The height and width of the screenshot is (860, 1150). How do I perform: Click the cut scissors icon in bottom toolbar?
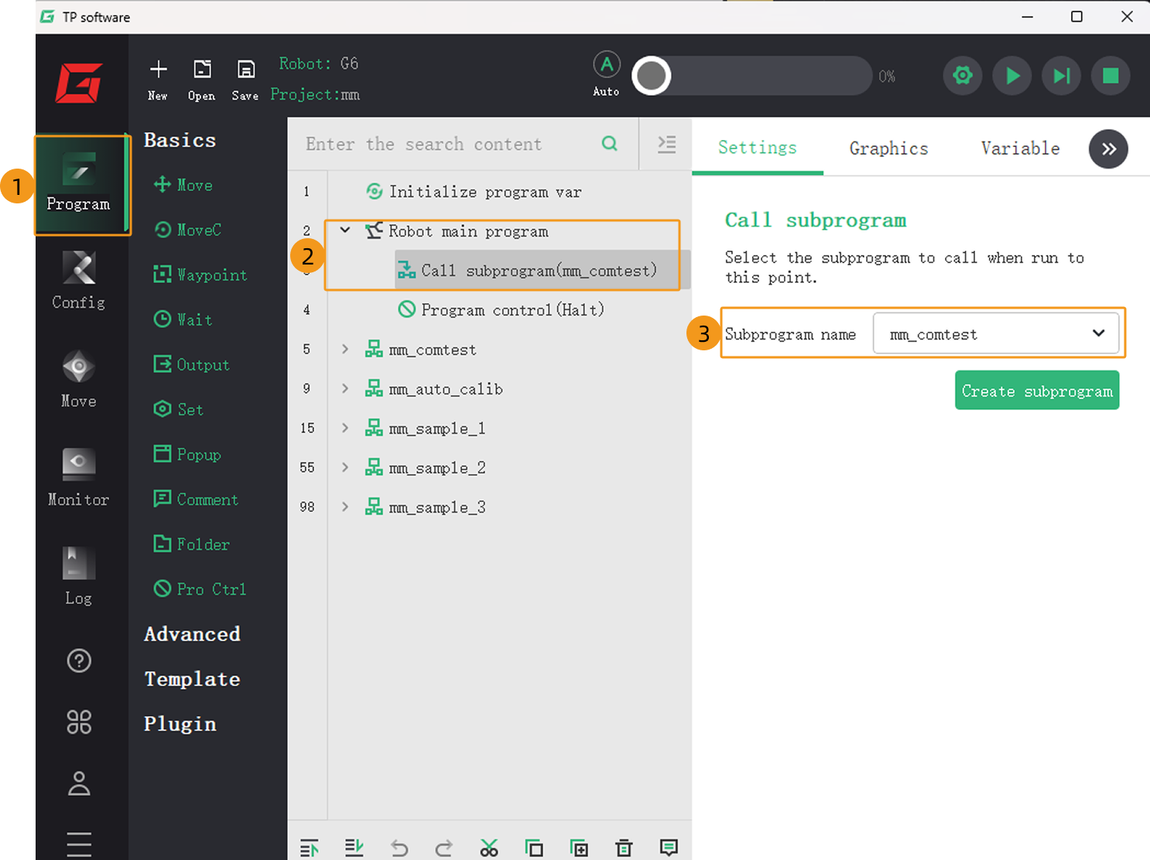click(x=489, y=848)
